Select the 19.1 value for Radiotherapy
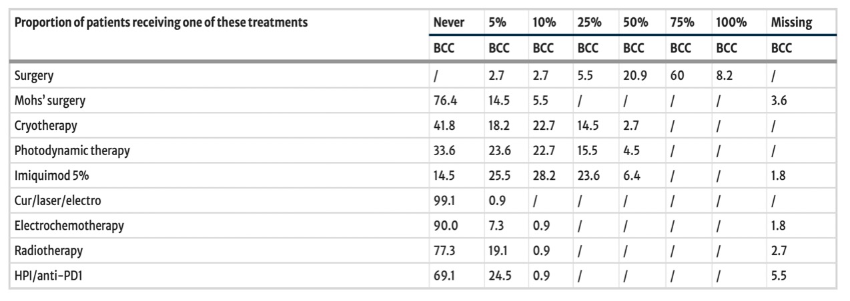850x301 pixels. (x=498, y=250)
